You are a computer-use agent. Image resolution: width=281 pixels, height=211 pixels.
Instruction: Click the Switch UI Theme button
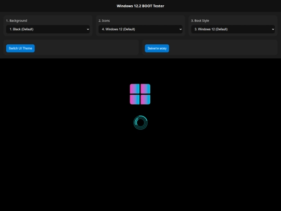coord(20,48)
